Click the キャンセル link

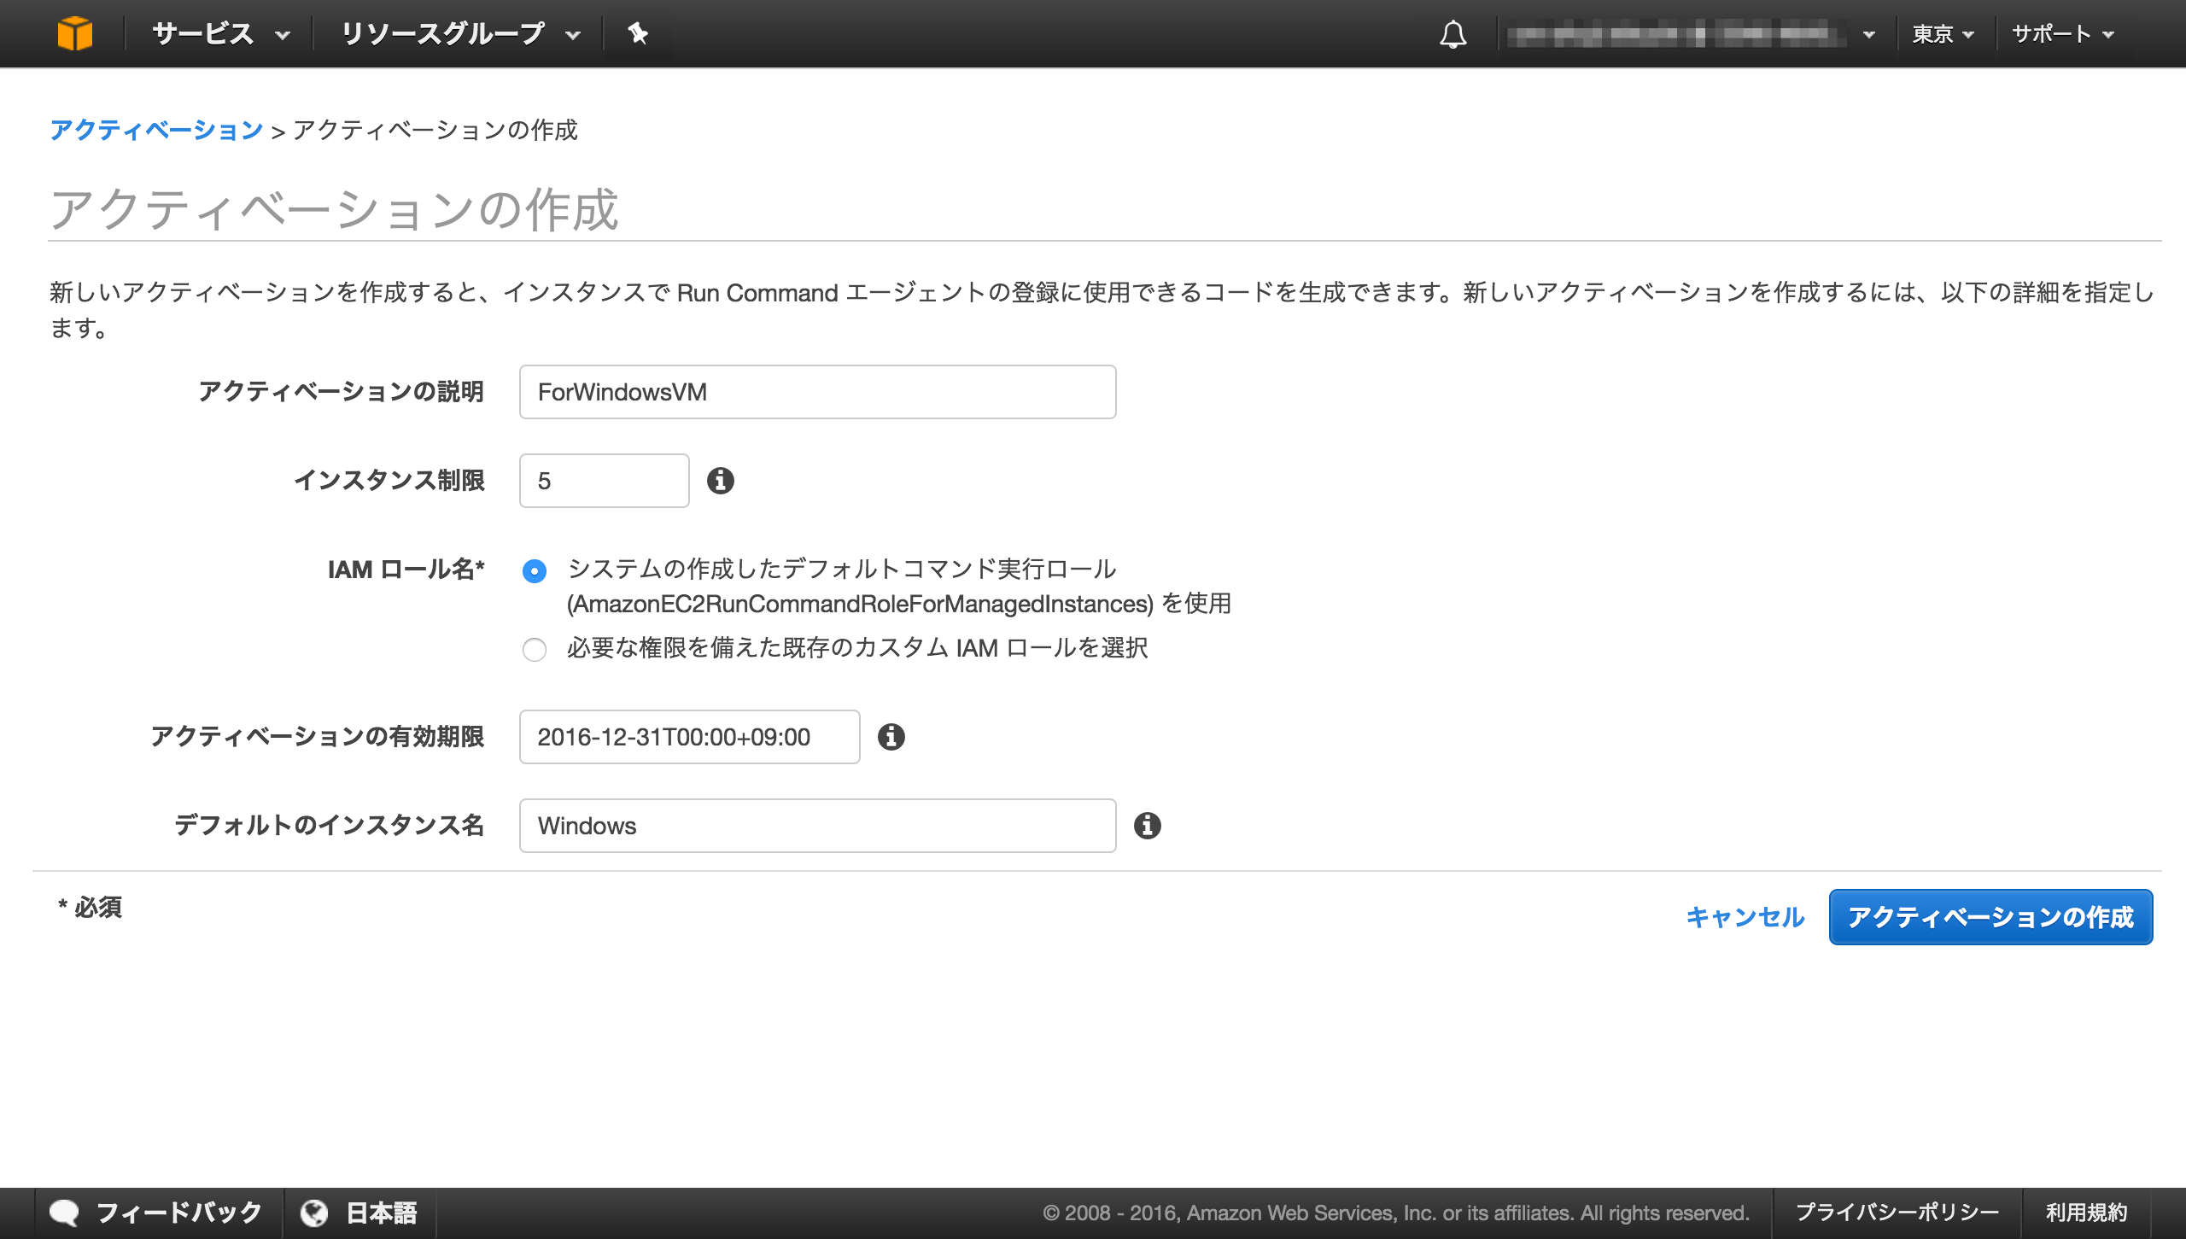click(1745, 917)
